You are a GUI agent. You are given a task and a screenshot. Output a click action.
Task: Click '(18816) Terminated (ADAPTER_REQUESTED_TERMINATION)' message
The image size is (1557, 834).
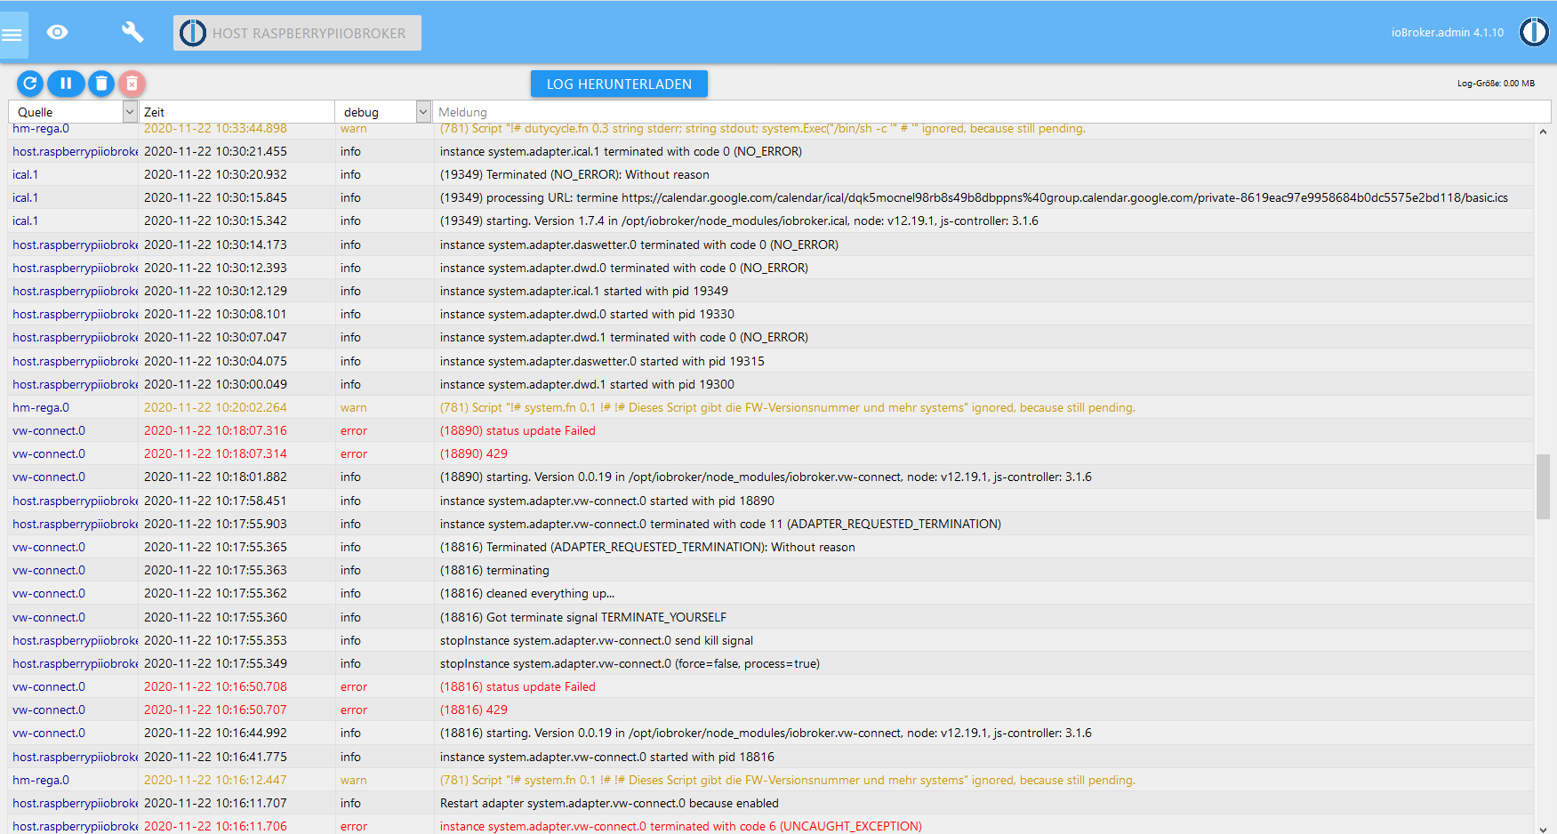click(x=647, y=547)
